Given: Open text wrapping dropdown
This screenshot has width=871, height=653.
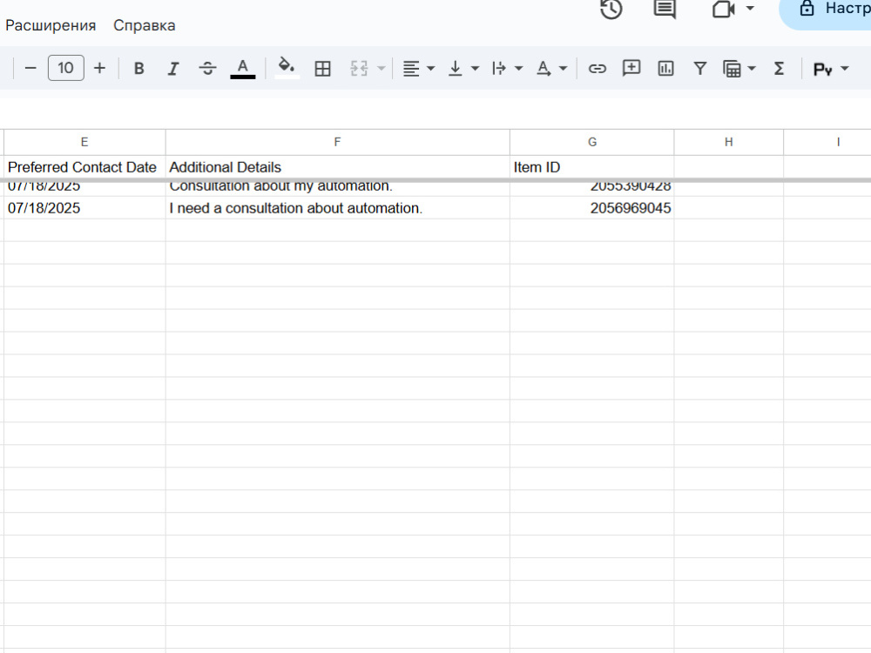Looking at the screenshot, I should pos(507,68).
